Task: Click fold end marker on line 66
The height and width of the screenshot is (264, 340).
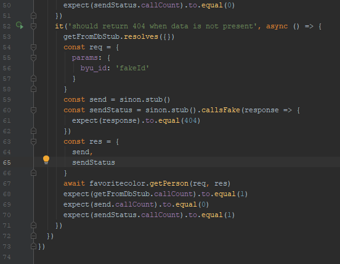Action: (x=33, y=173)
